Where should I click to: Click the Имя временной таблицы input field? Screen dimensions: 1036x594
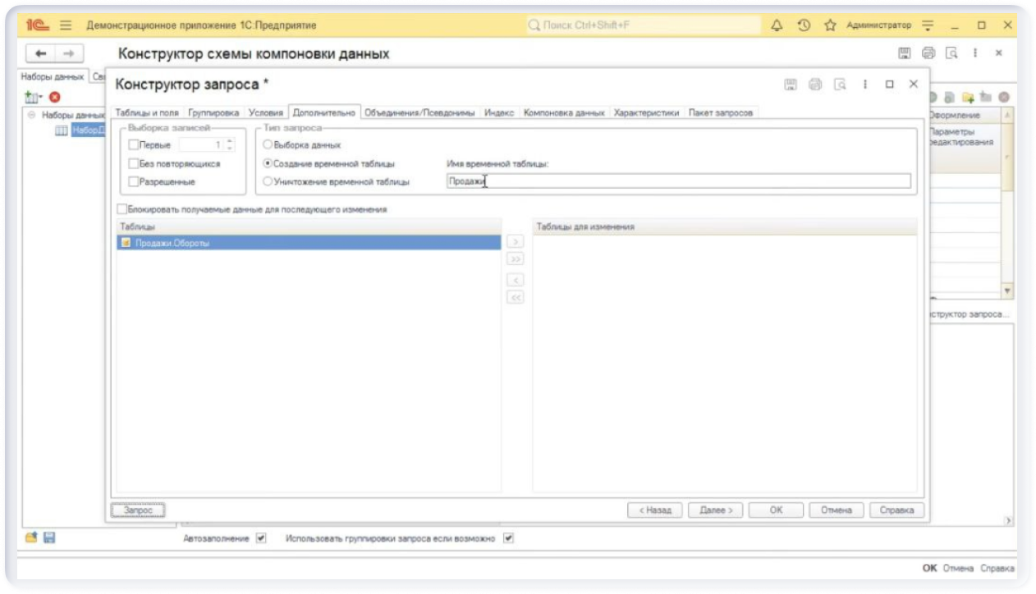[x=678, y=181]
